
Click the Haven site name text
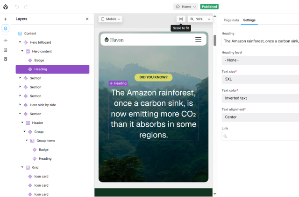click(x=117, y=40)
